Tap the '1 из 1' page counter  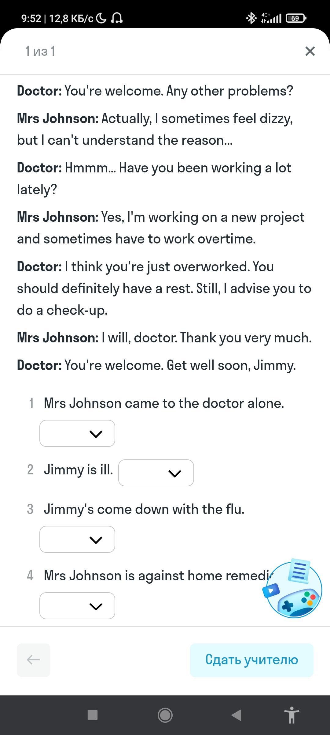click(40, 51)
